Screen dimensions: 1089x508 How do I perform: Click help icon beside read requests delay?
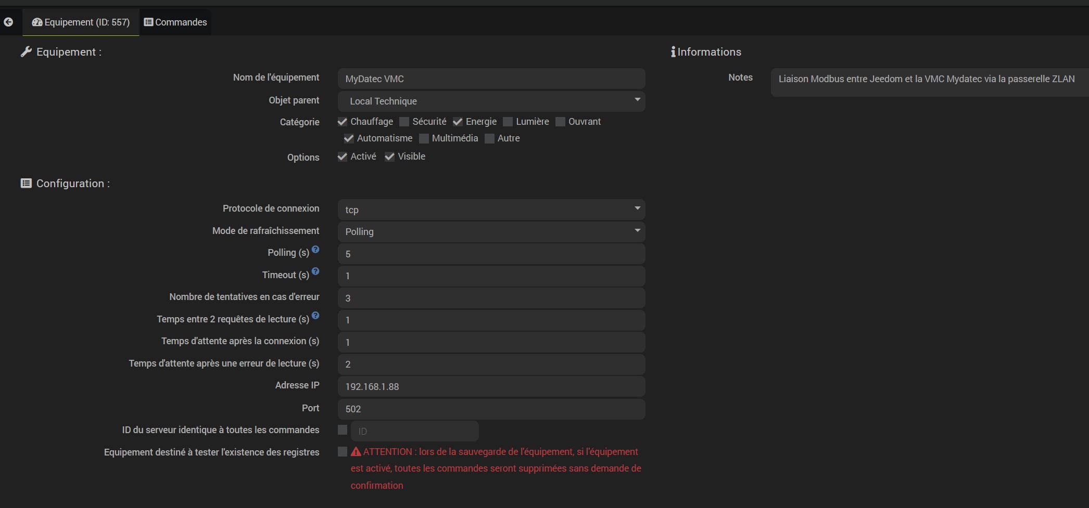(x=315, y=316)
